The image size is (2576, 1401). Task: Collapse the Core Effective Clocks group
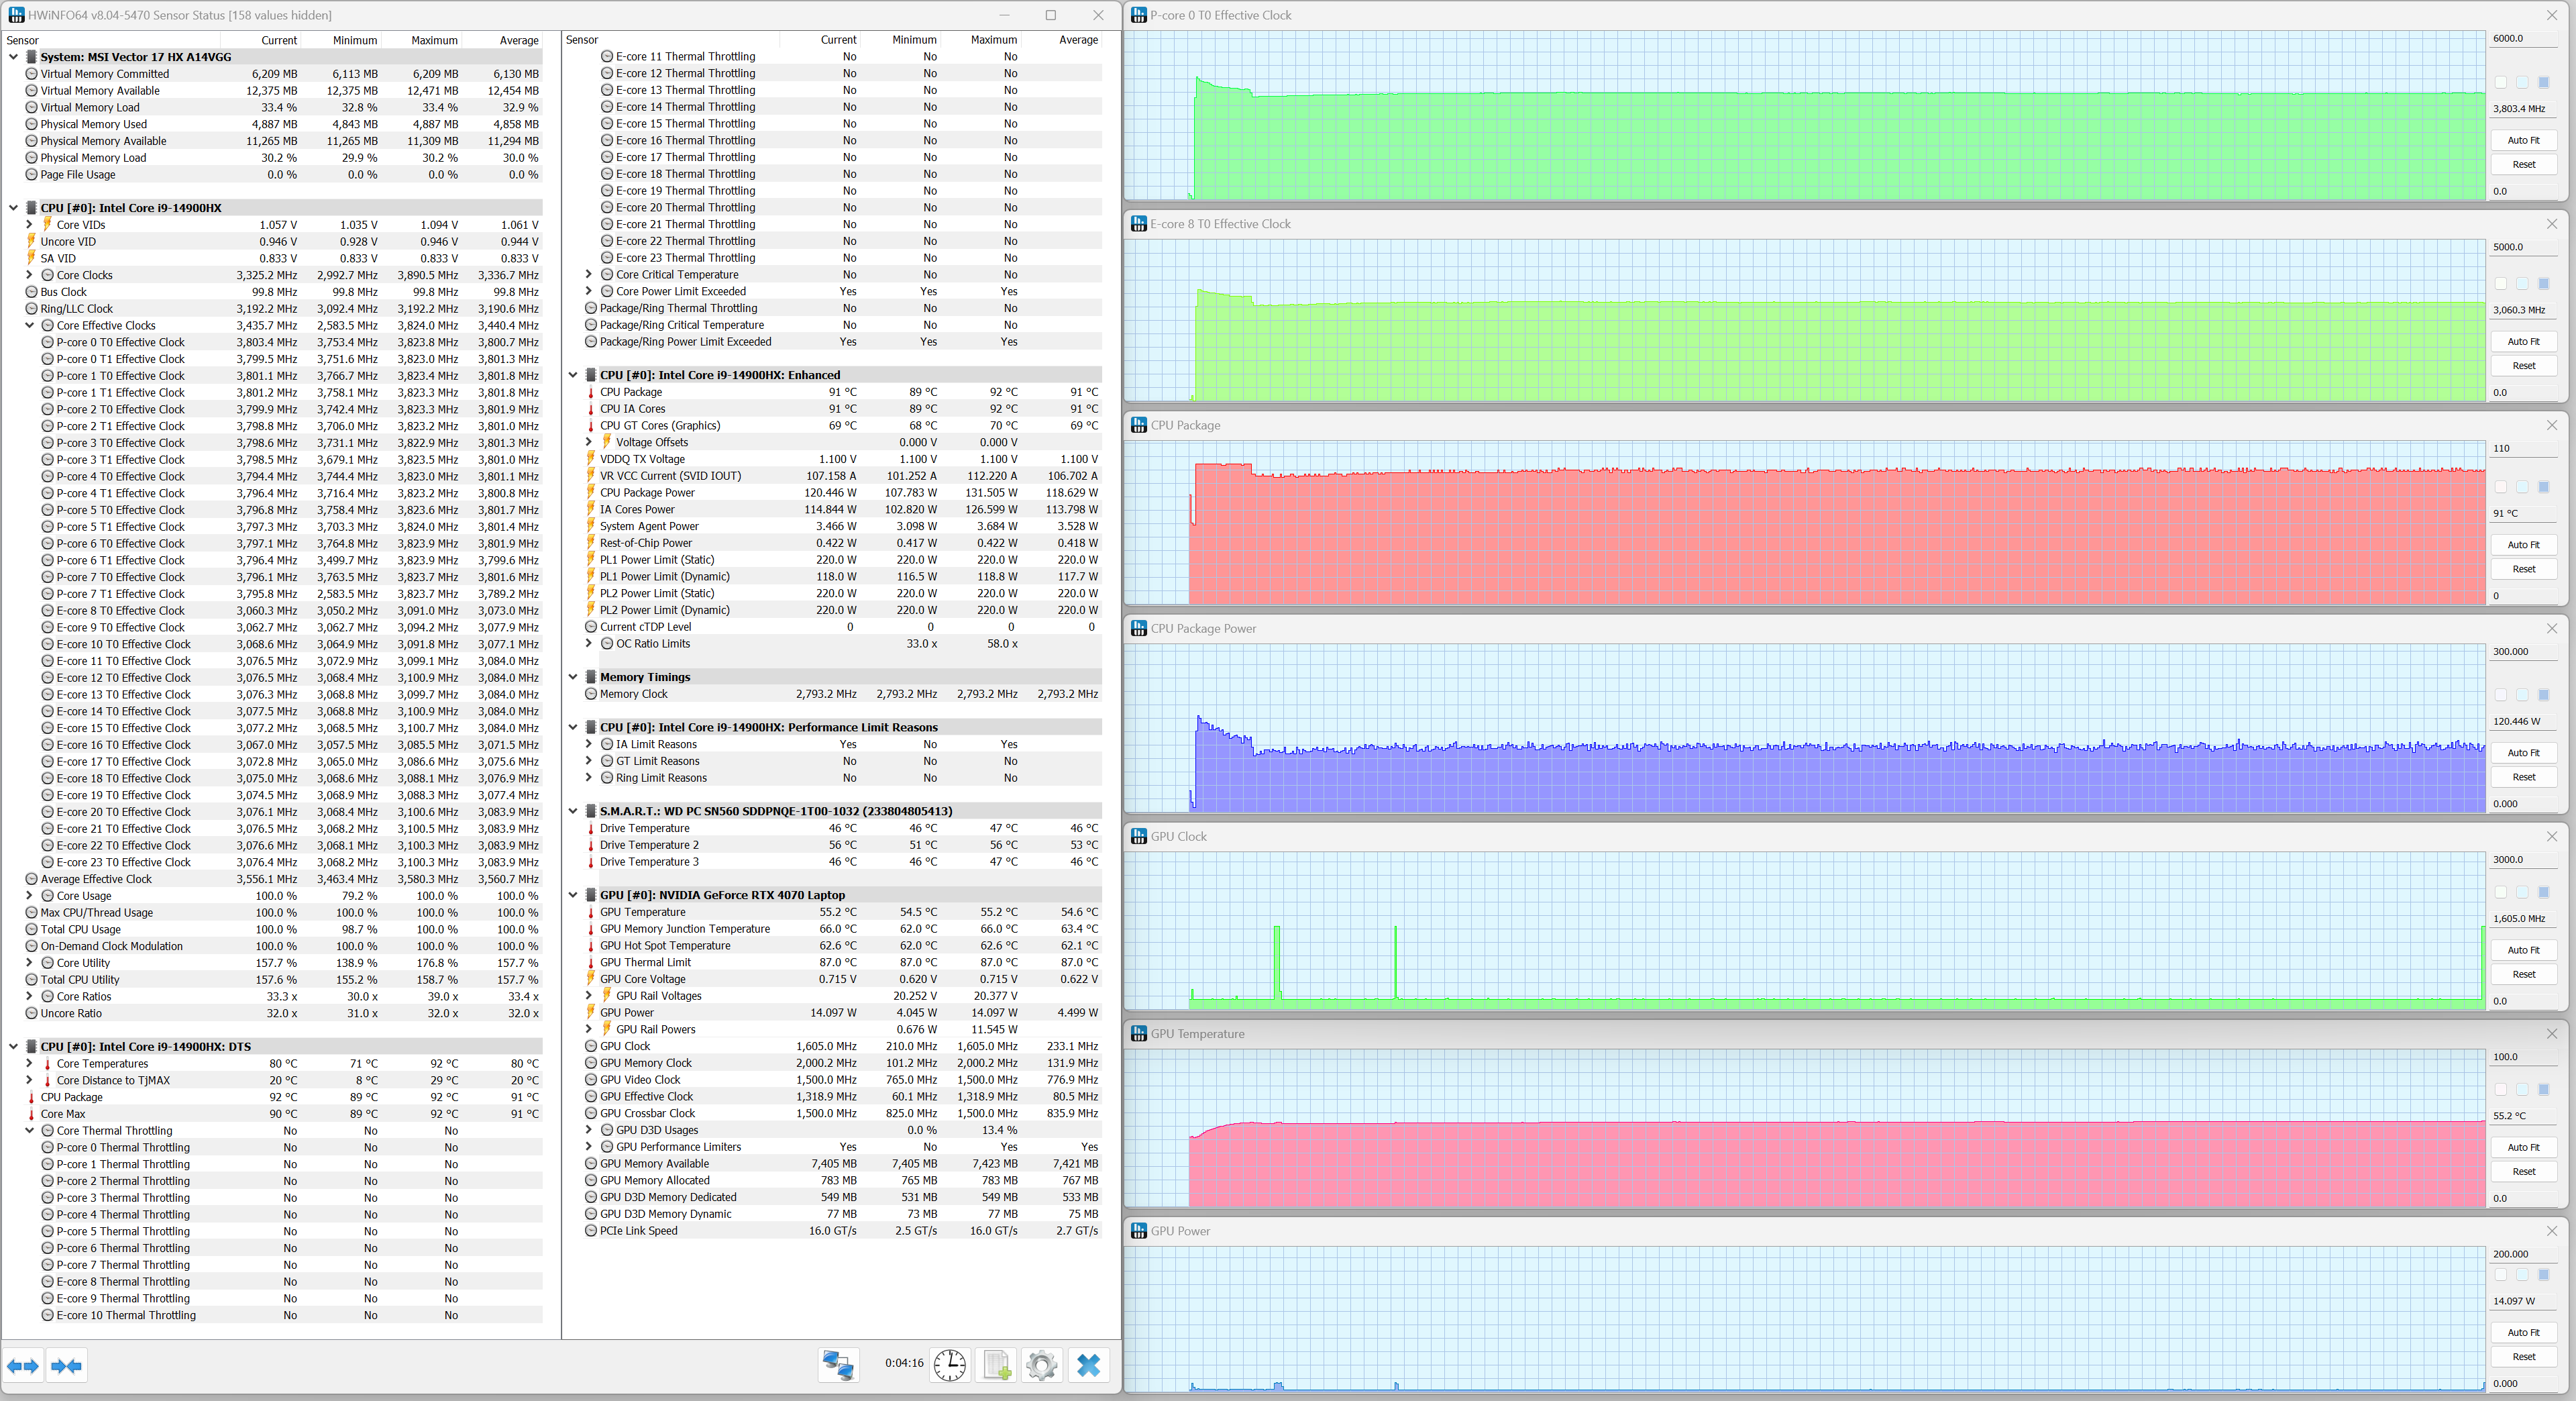click(30, 325)
